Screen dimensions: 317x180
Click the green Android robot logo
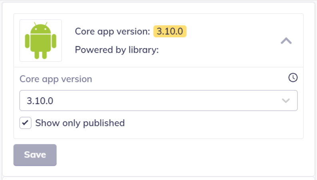pyautogui.click(x=40, y=41)
